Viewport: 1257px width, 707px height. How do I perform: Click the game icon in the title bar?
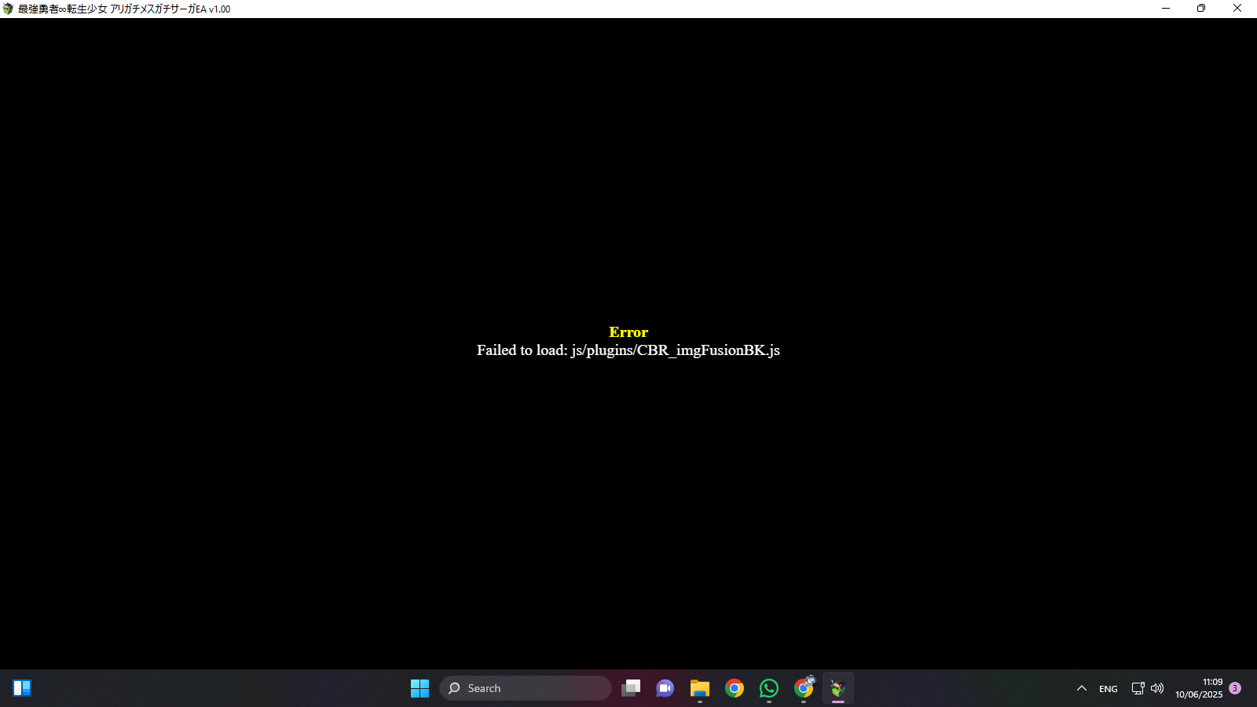point(8,9)
